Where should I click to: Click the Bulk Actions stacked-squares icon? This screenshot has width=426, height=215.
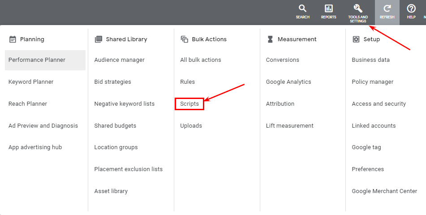click(x=184, y=39)
